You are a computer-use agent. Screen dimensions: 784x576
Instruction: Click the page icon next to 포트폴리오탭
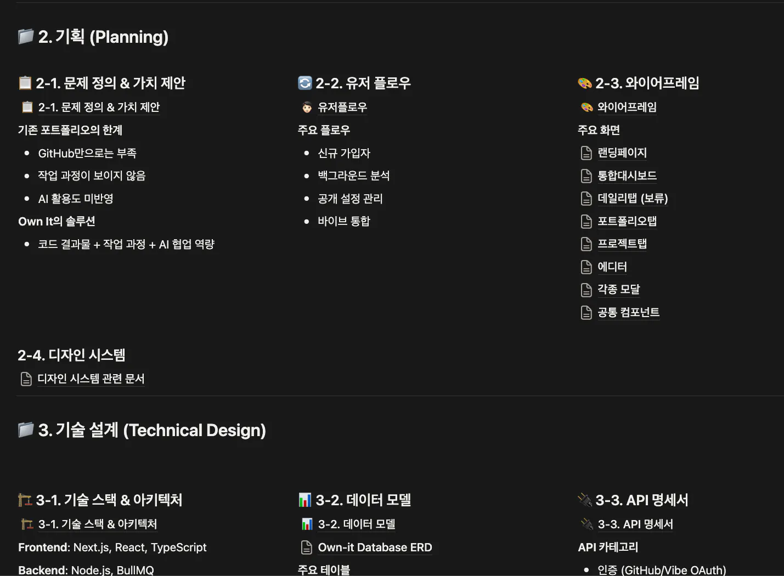[586, 222]
